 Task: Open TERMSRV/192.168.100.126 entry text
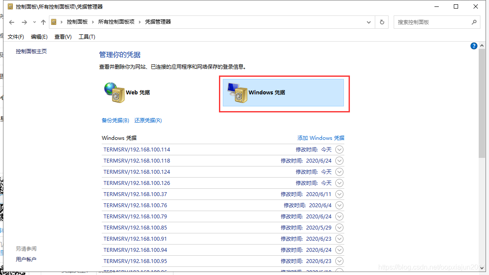point(137,183)
